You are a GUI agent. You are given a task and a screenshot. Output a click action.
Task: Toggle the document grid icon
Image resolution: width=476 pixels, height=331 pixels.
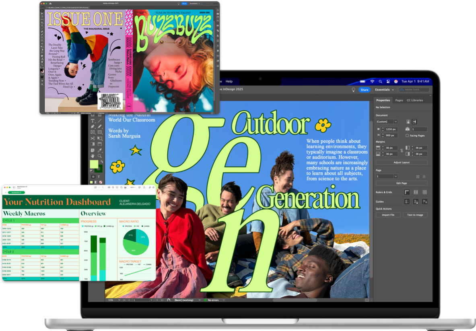[x=424, y=192]
